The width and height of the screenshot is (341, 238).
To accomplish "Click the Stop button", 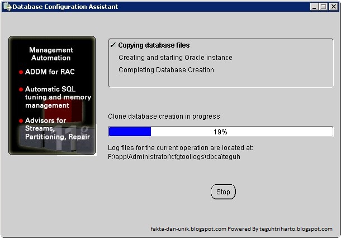I will [223, 192].
